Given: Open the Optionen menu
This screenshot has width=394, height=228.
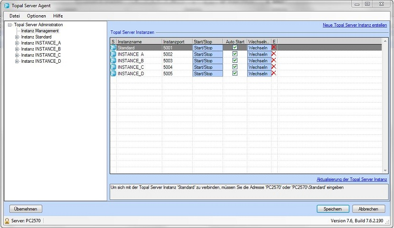Looking at the screenshot, I should click(x=37, y=16).
